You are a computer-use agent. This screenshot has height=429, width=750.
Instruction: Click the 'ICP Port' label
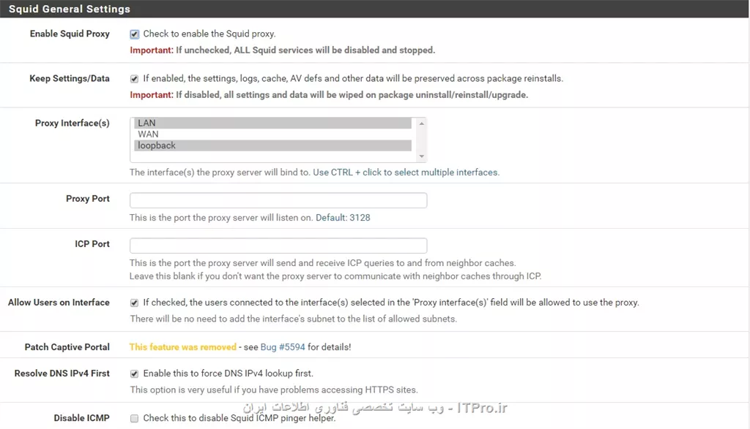[x=92, y=244]
